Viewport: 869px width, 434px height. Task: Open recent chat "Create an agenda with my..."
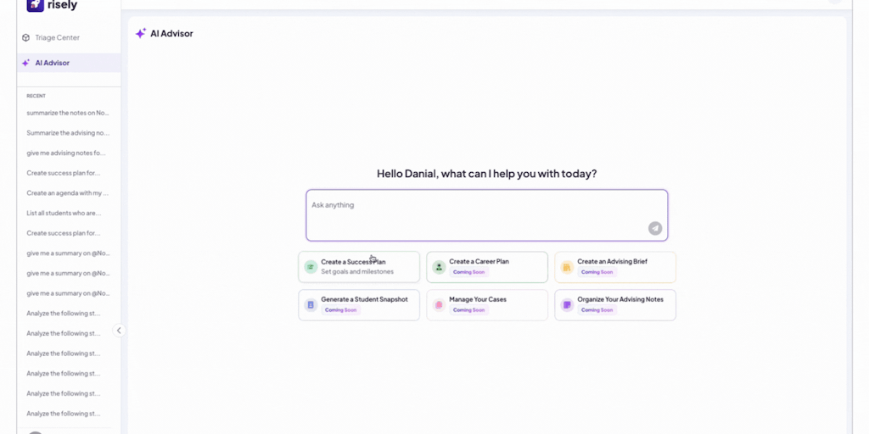pyautogui.click(x=68, y=193)
